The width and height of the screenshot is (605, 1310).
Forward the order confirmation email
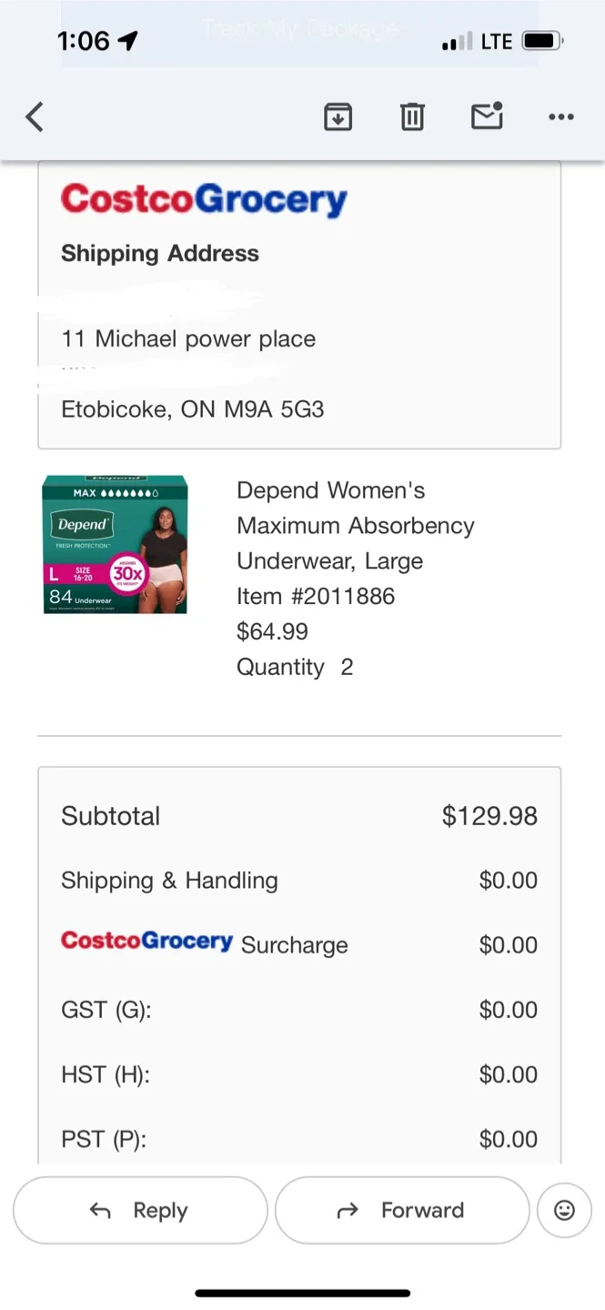click(x=402, y=1210)
